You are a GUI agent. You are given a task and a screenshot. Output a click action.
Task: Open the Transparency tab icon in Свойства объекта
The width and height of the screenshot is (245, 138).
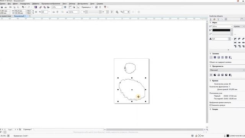click(x=218, y=19)
